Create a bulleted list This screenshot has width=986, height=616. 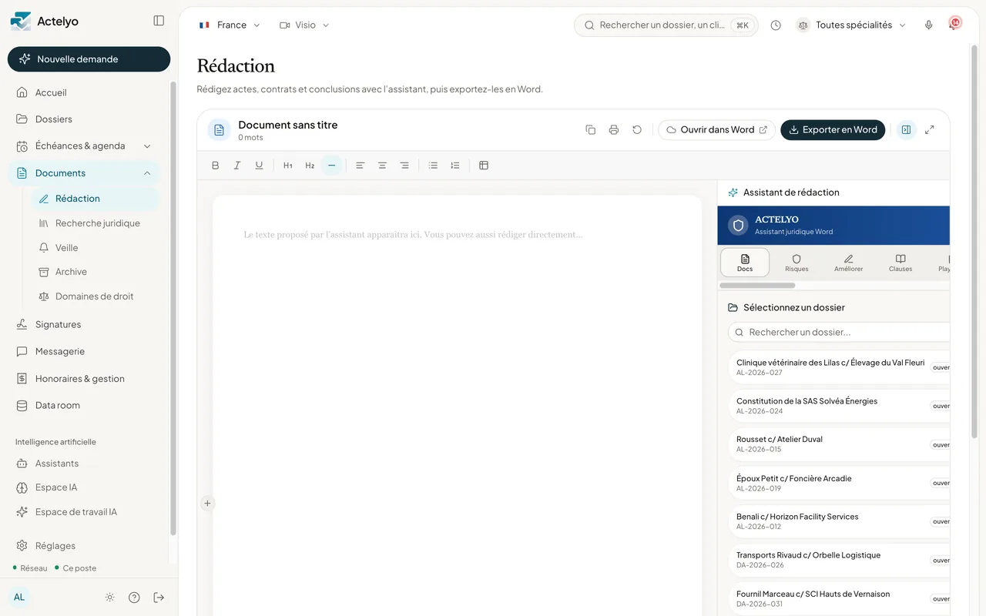(x=433, y=166)
